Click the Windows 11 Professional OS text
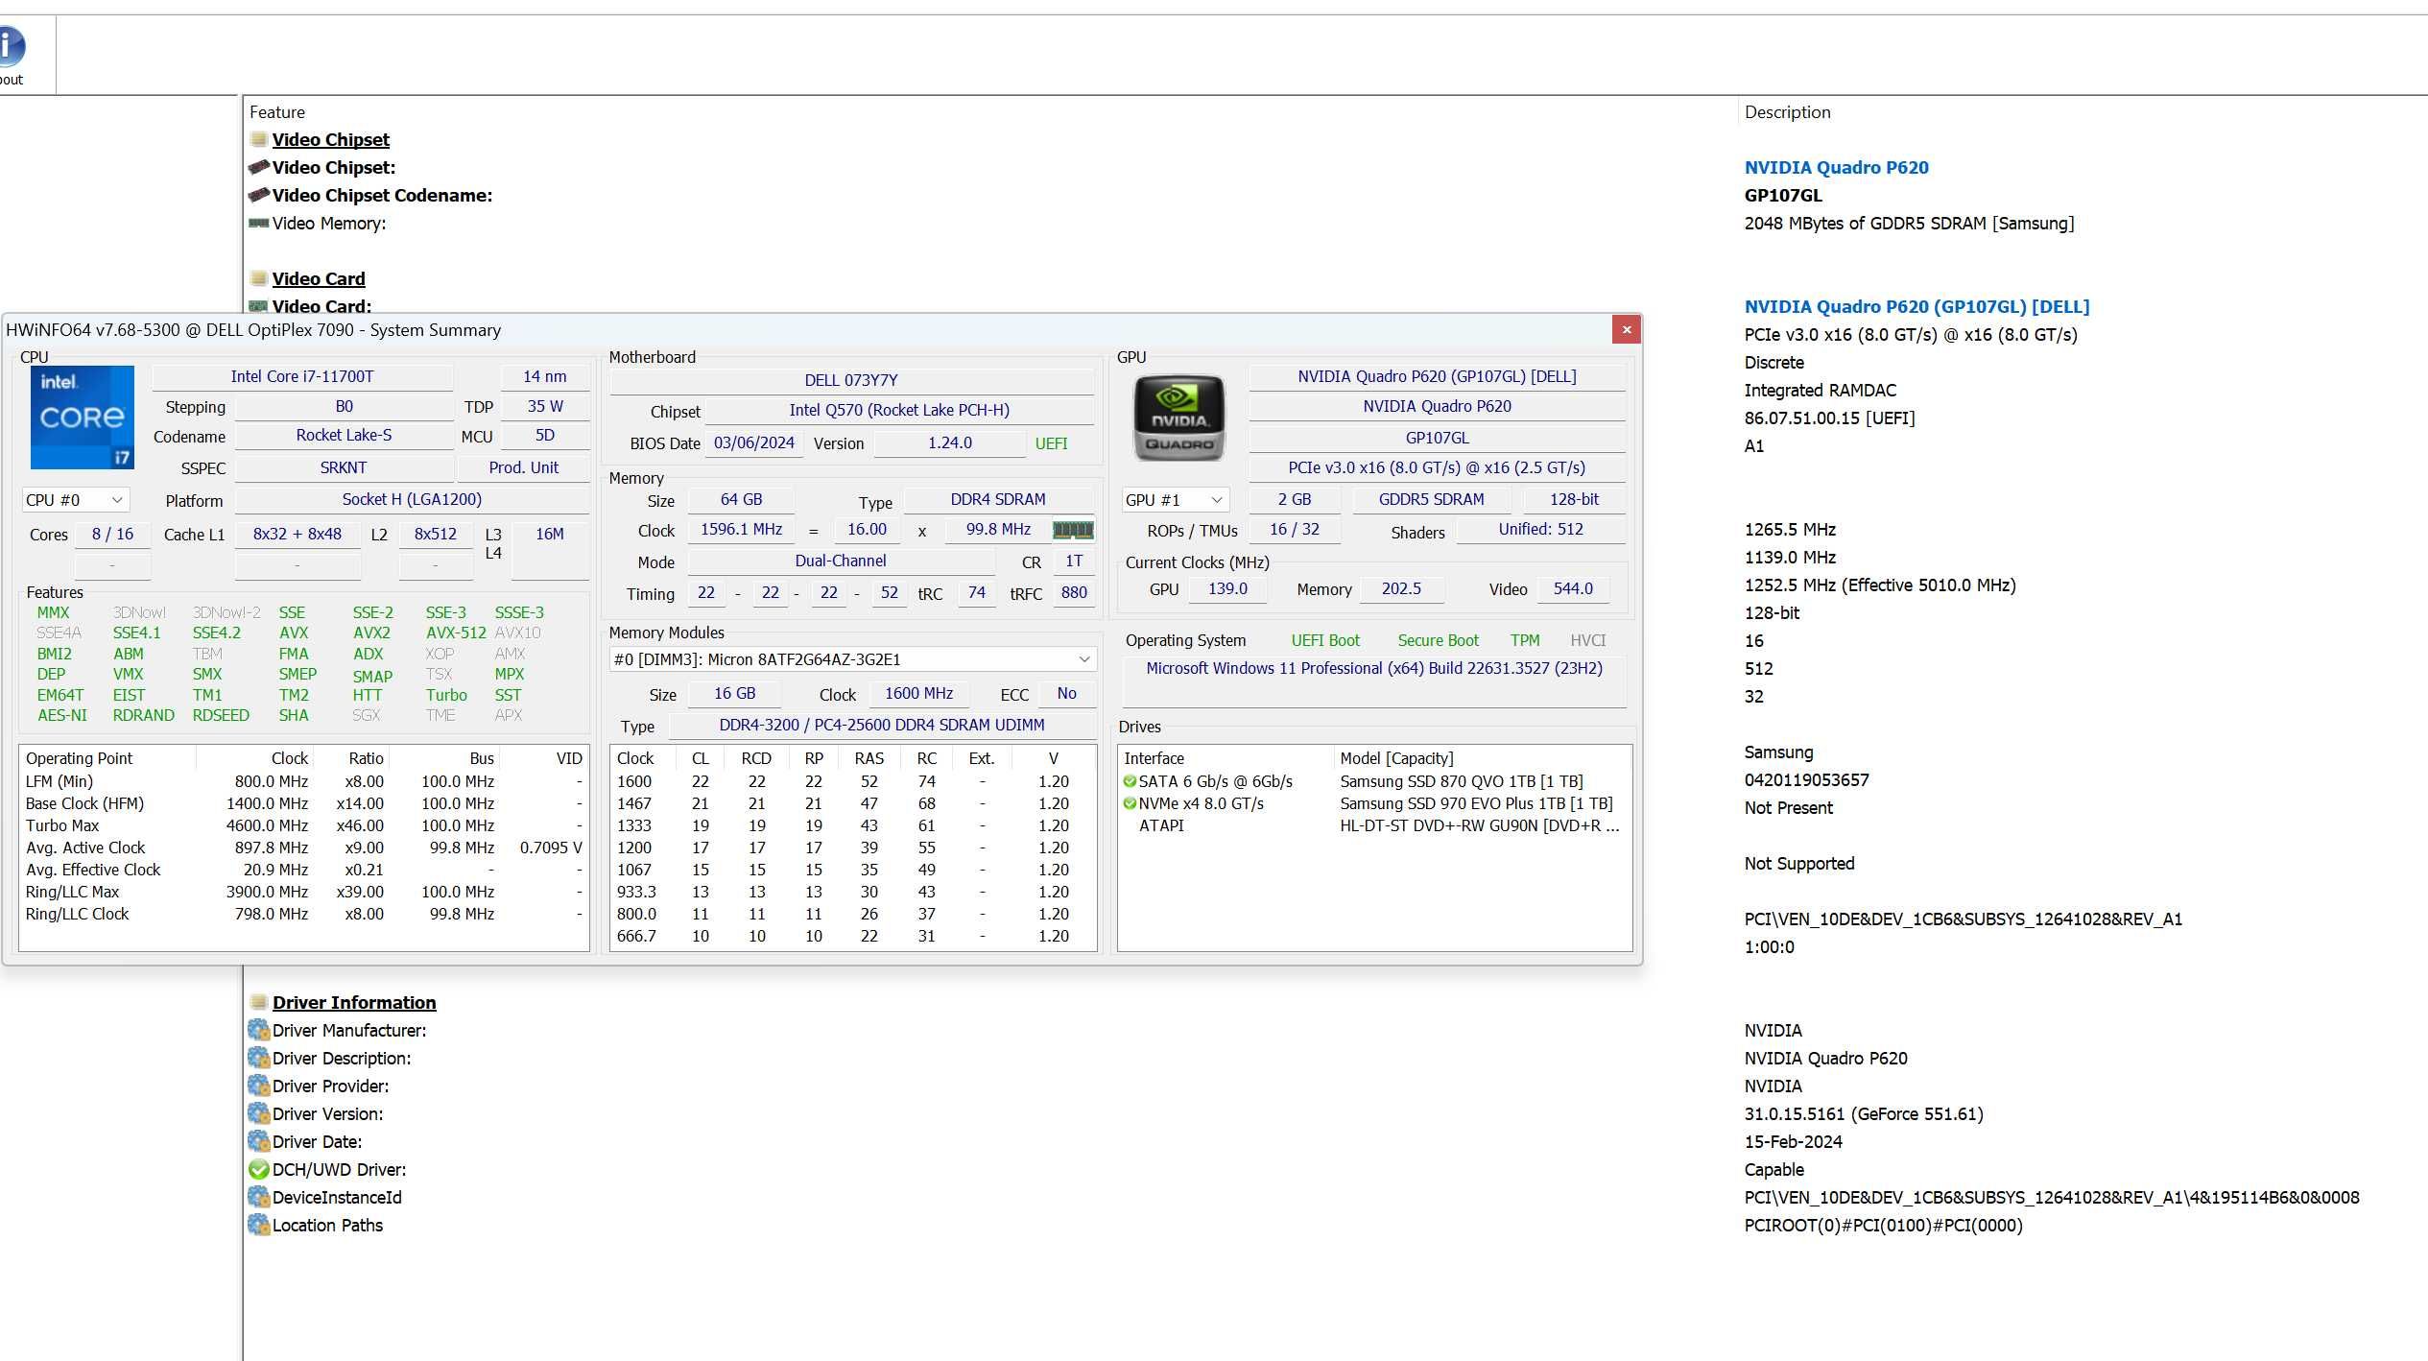 tap(1374, 668)
